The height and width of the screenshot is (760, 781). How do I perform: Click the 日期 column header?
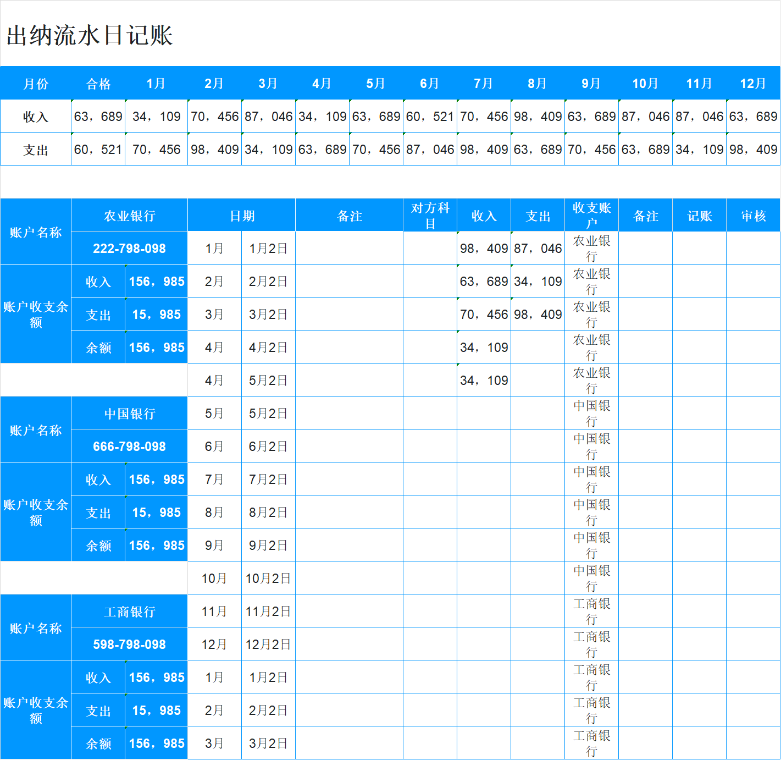click(241, 215)
